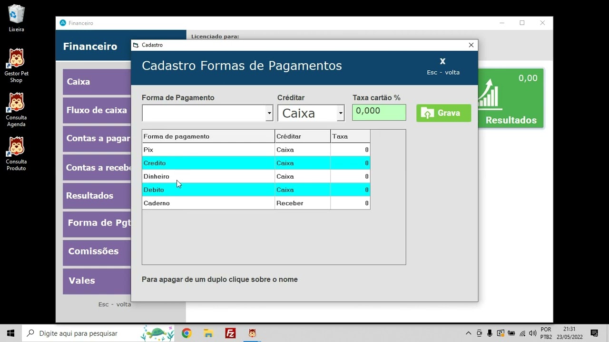Open Consulta Produto desktop shortcut

(x=16, y=154)
